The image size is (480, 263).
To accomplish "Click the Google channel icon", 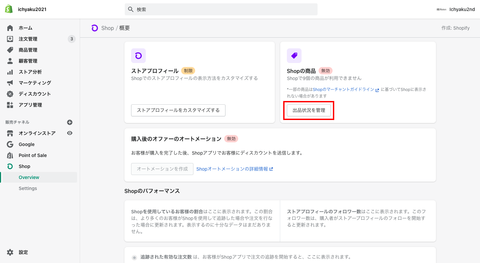I will pos(10,144).
